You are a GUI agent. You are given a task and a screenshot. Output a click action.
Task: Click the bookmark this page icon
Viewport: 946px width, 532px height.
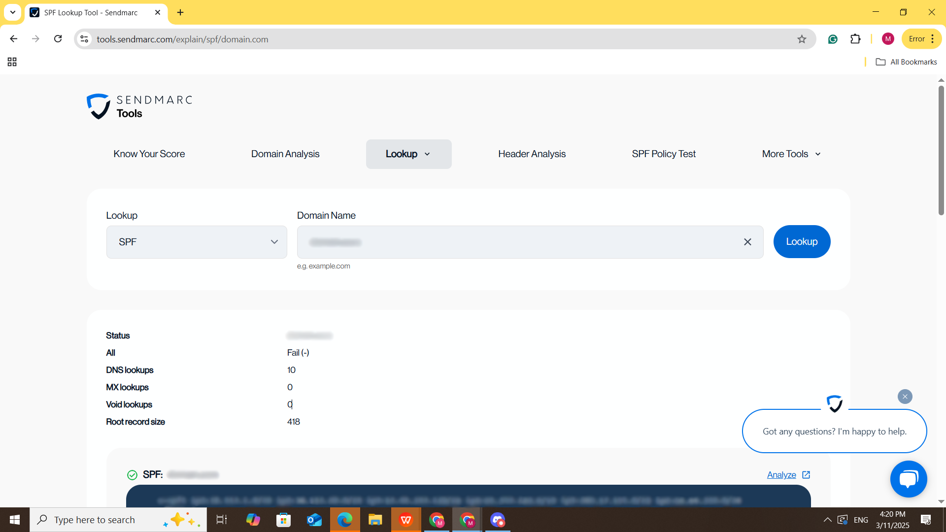[x=802, y=39]
